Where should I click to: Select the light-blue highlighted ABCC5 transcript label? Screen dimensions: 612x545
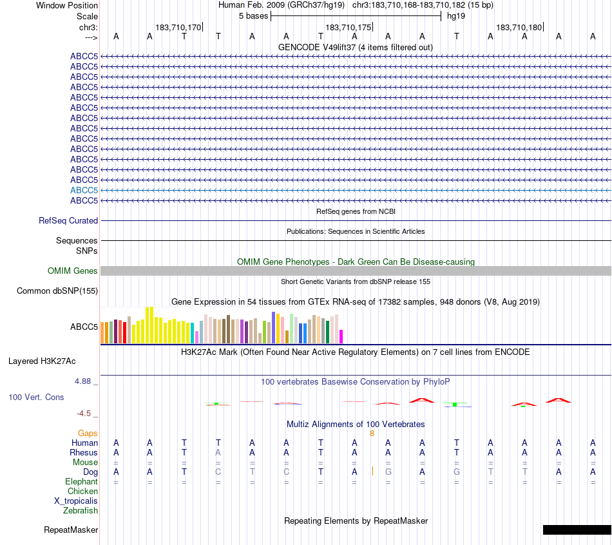84,190
